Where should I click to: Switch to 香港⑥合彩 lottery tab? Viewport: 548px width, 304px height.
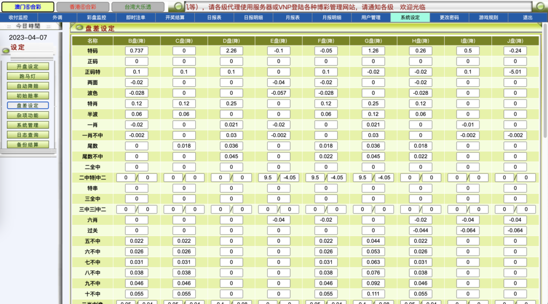pyautogui.click(x=82, y=7)
